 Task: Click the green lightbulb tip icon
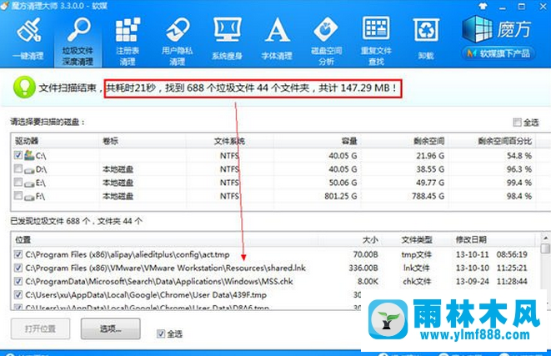click(x=24, y=87)
